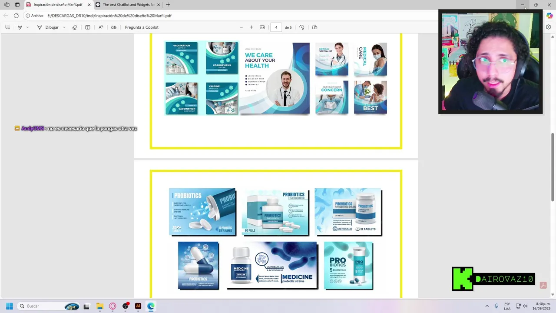Expand highlighter color options dropdown

tap(27, 27)
